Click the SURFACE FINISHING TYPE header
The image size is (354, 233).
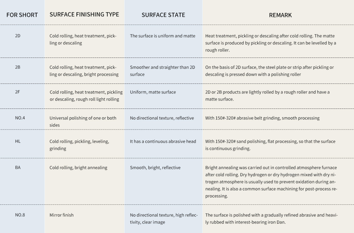tap(84, 14)
